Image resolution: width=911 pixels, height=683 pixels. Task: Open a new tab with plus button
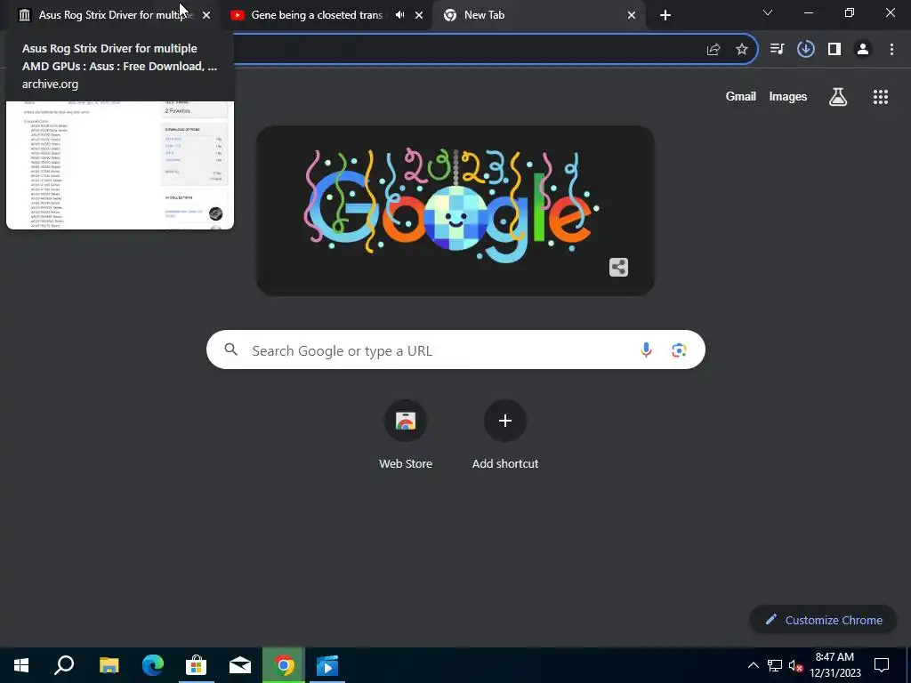[x=665, y=15]
